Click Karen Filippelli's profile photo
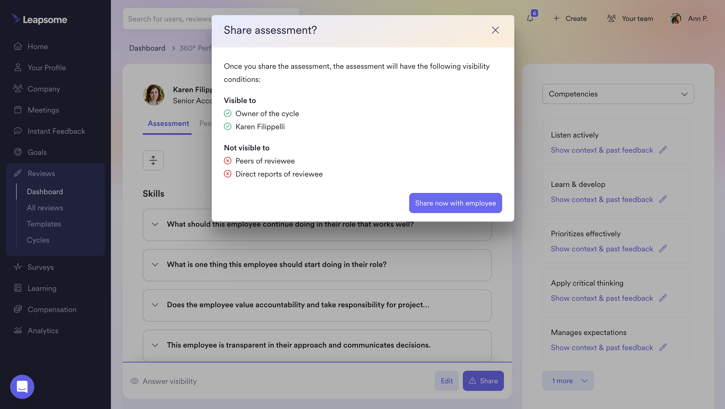The width and height of the screenshot is (725, 409). [154, 95]
